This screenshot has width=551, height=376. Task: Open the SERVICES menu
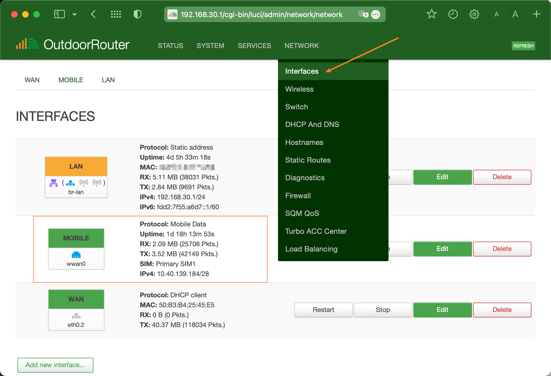tap(254, 46)
